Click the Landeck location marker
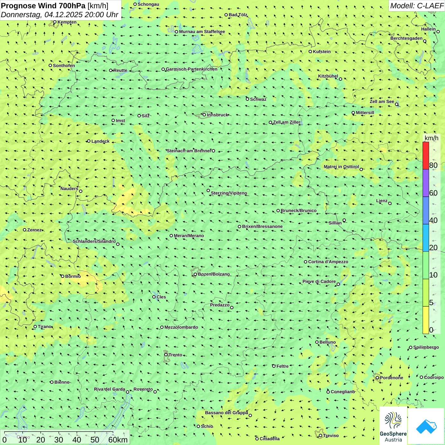Image resolution: width=445 pixels, height=445 pixels. (x=89, y=141)
